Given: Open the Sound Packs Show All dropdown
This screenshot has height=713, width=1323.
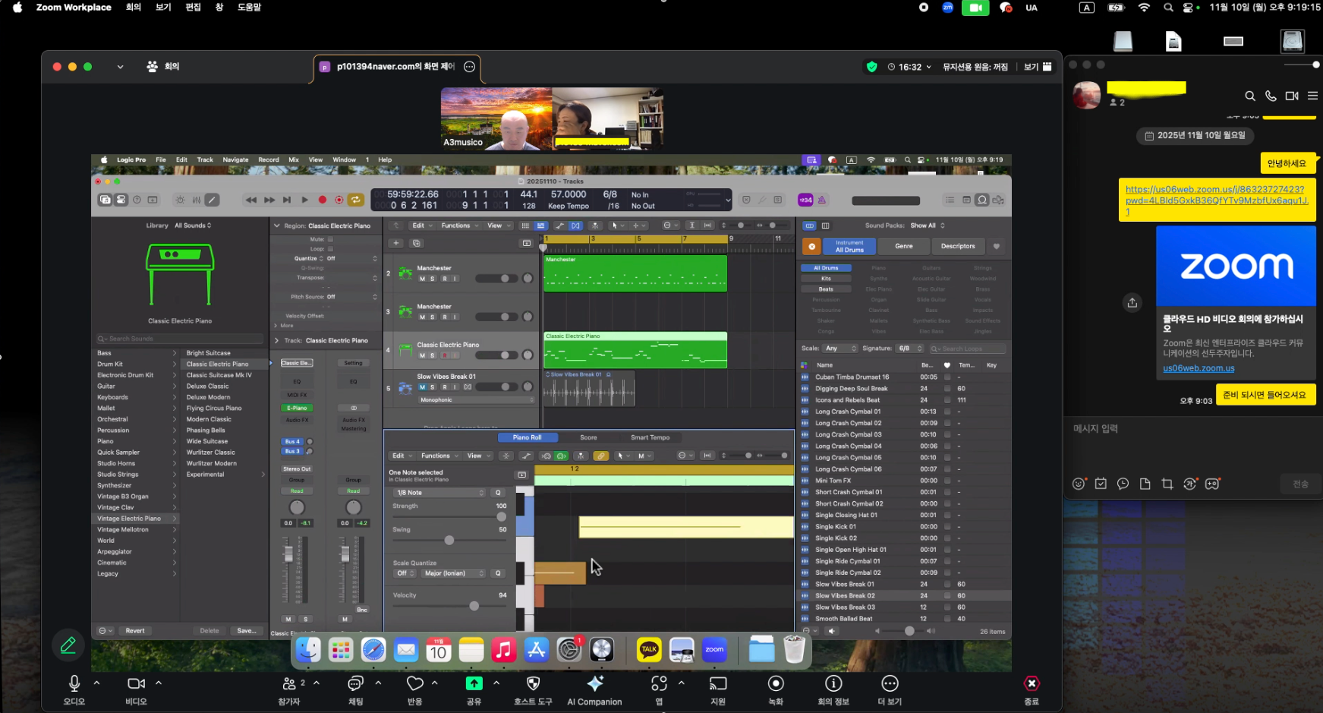Looking at the screenshot, I should pos(928,226).
